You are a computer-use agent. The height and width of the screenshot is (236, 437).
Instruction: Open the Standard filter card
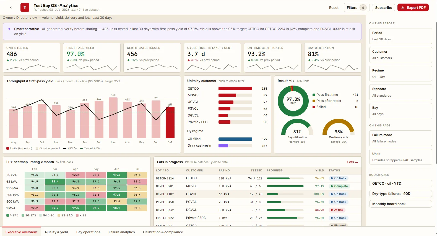[400, 92]
